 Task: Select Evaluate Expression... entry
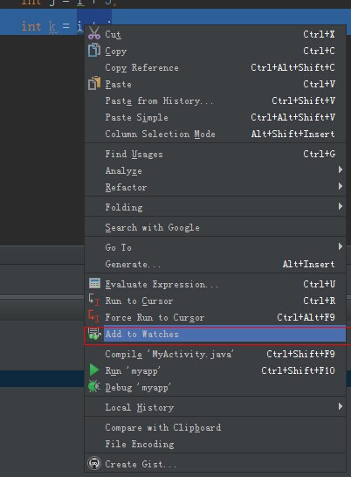[x=215, y=285]
